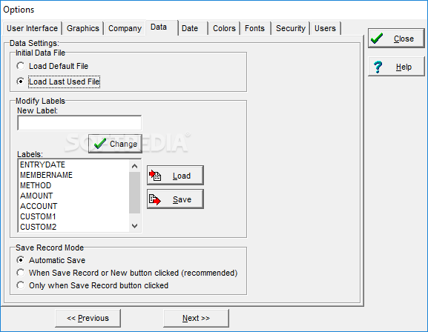Click the New Label text field
Image resolution: width=428 pixels, height=332 pixels.
(x=79, y=123)
